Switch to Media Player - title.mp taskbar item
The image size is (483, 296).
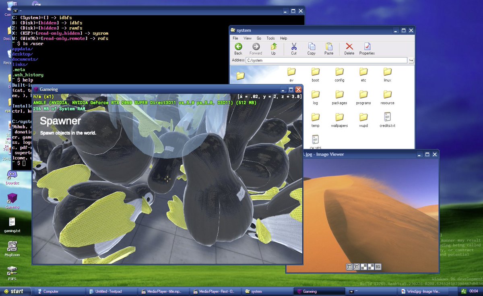(x=163, y=291)
